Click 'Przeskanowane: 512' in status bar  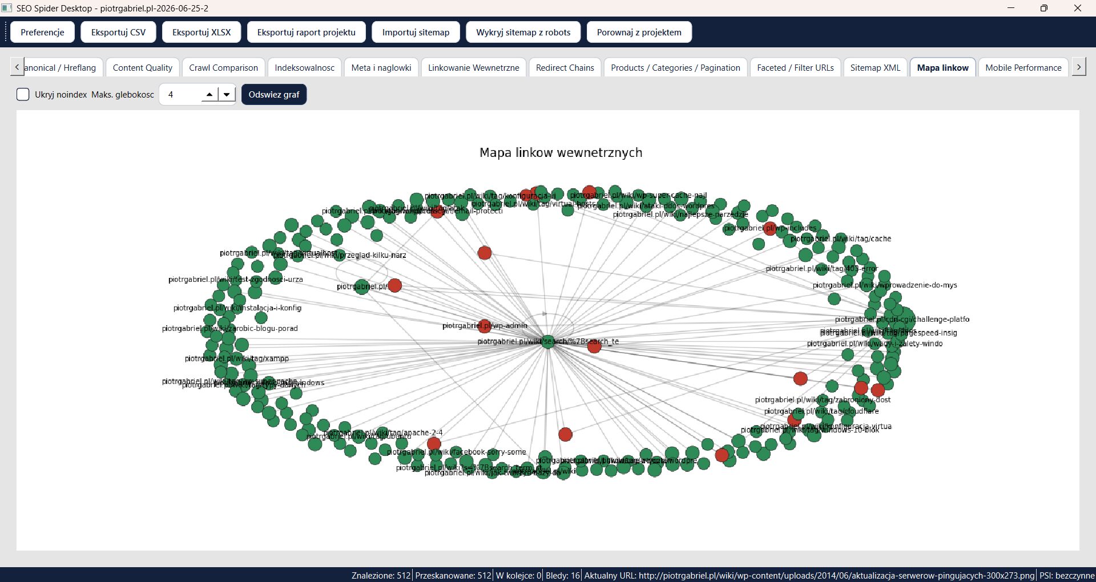[x=453, y=575]
